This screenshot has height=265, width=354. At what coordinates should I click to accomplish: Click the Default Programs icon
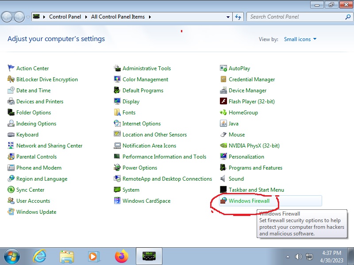coord(117,90)
